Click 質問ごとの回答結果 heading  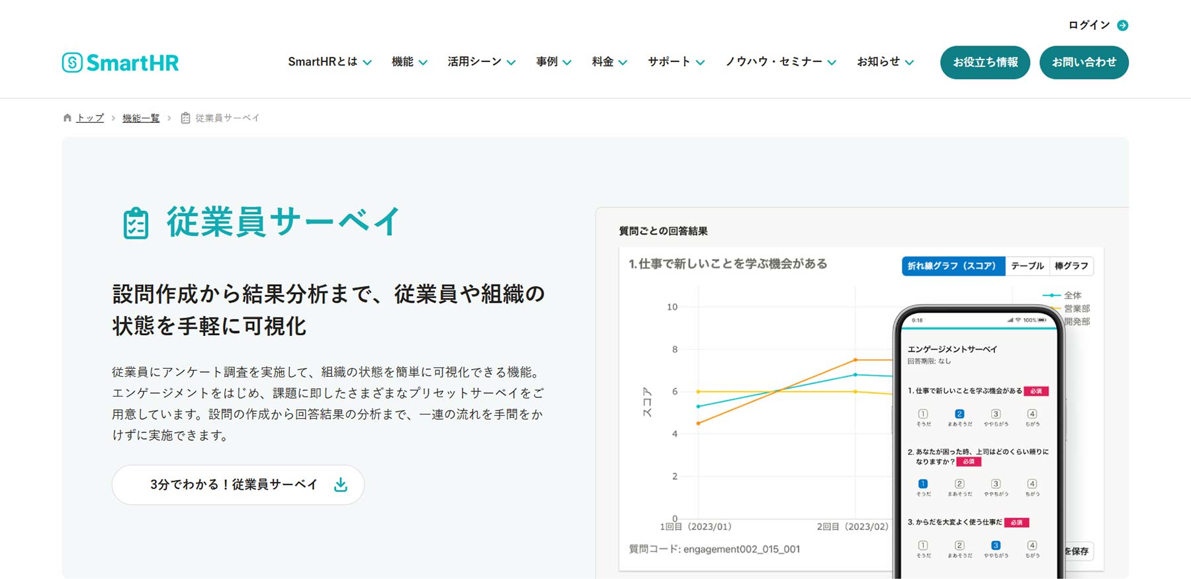pyautogui.click(x=663, y=231)
